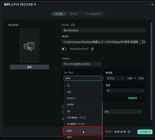Click the 編集 thumbnail edit button
The height and width of the screenshot is (140, 155).
29,67
